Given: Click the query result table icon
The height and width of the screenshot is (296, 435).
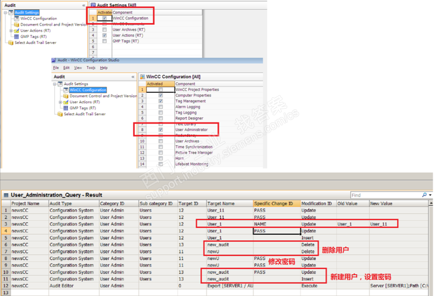Looking at the screenshot, I should point(6,195).
